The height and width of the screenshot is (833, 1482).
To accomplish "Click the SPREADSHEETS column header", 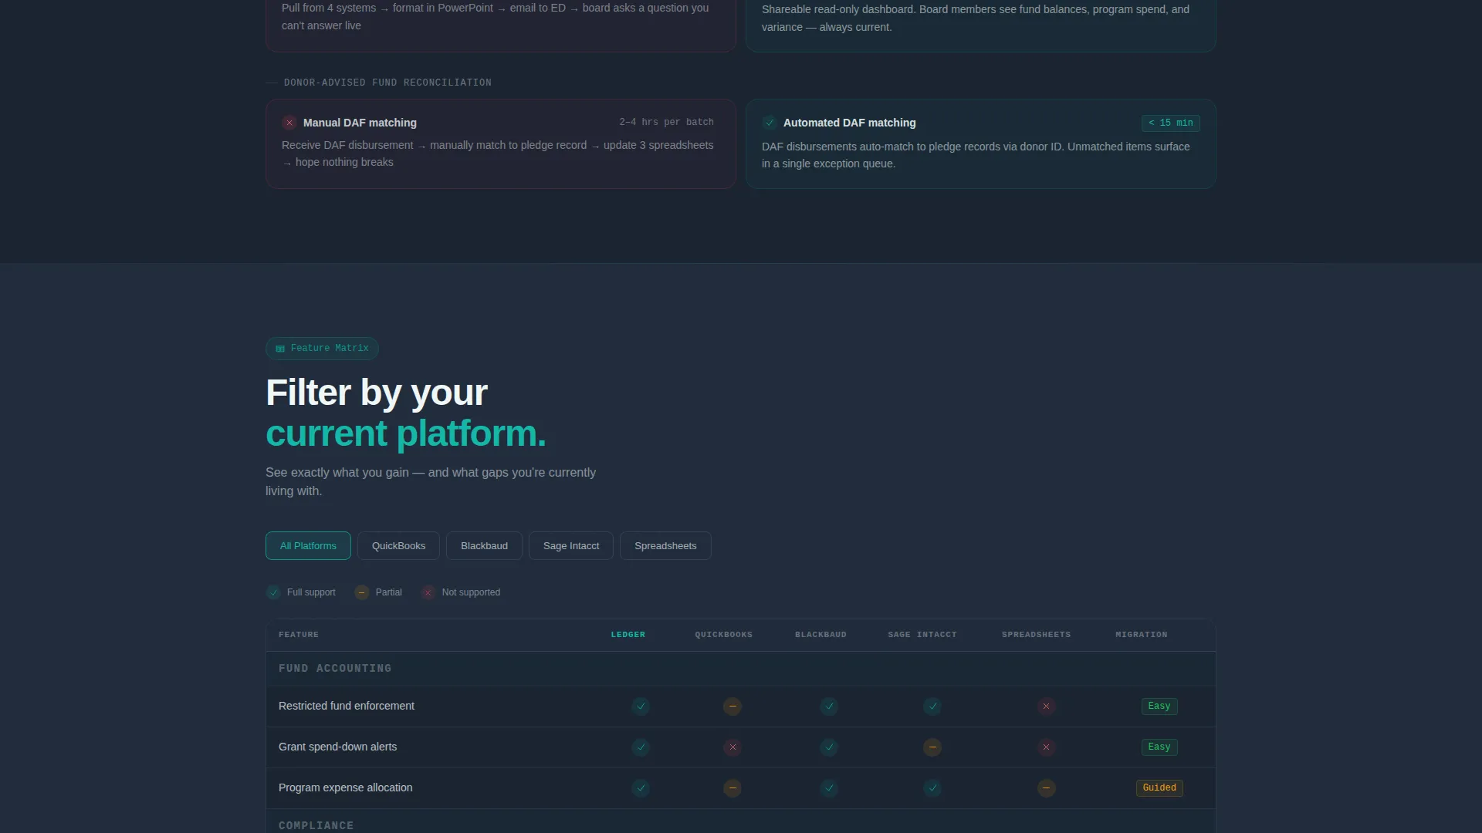I will [x=1036, y=635].
